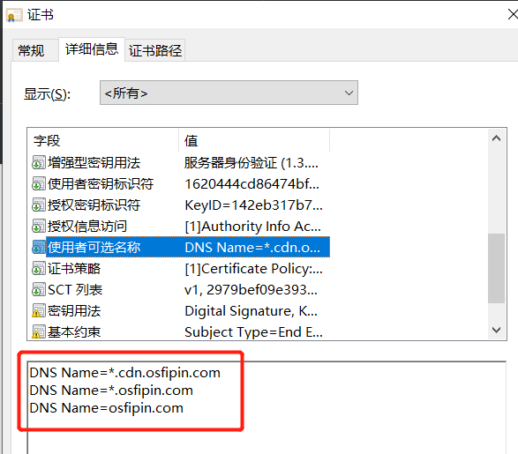
Task: Click the 密钥用法 warning icon
Action: [x=39, y=311]
